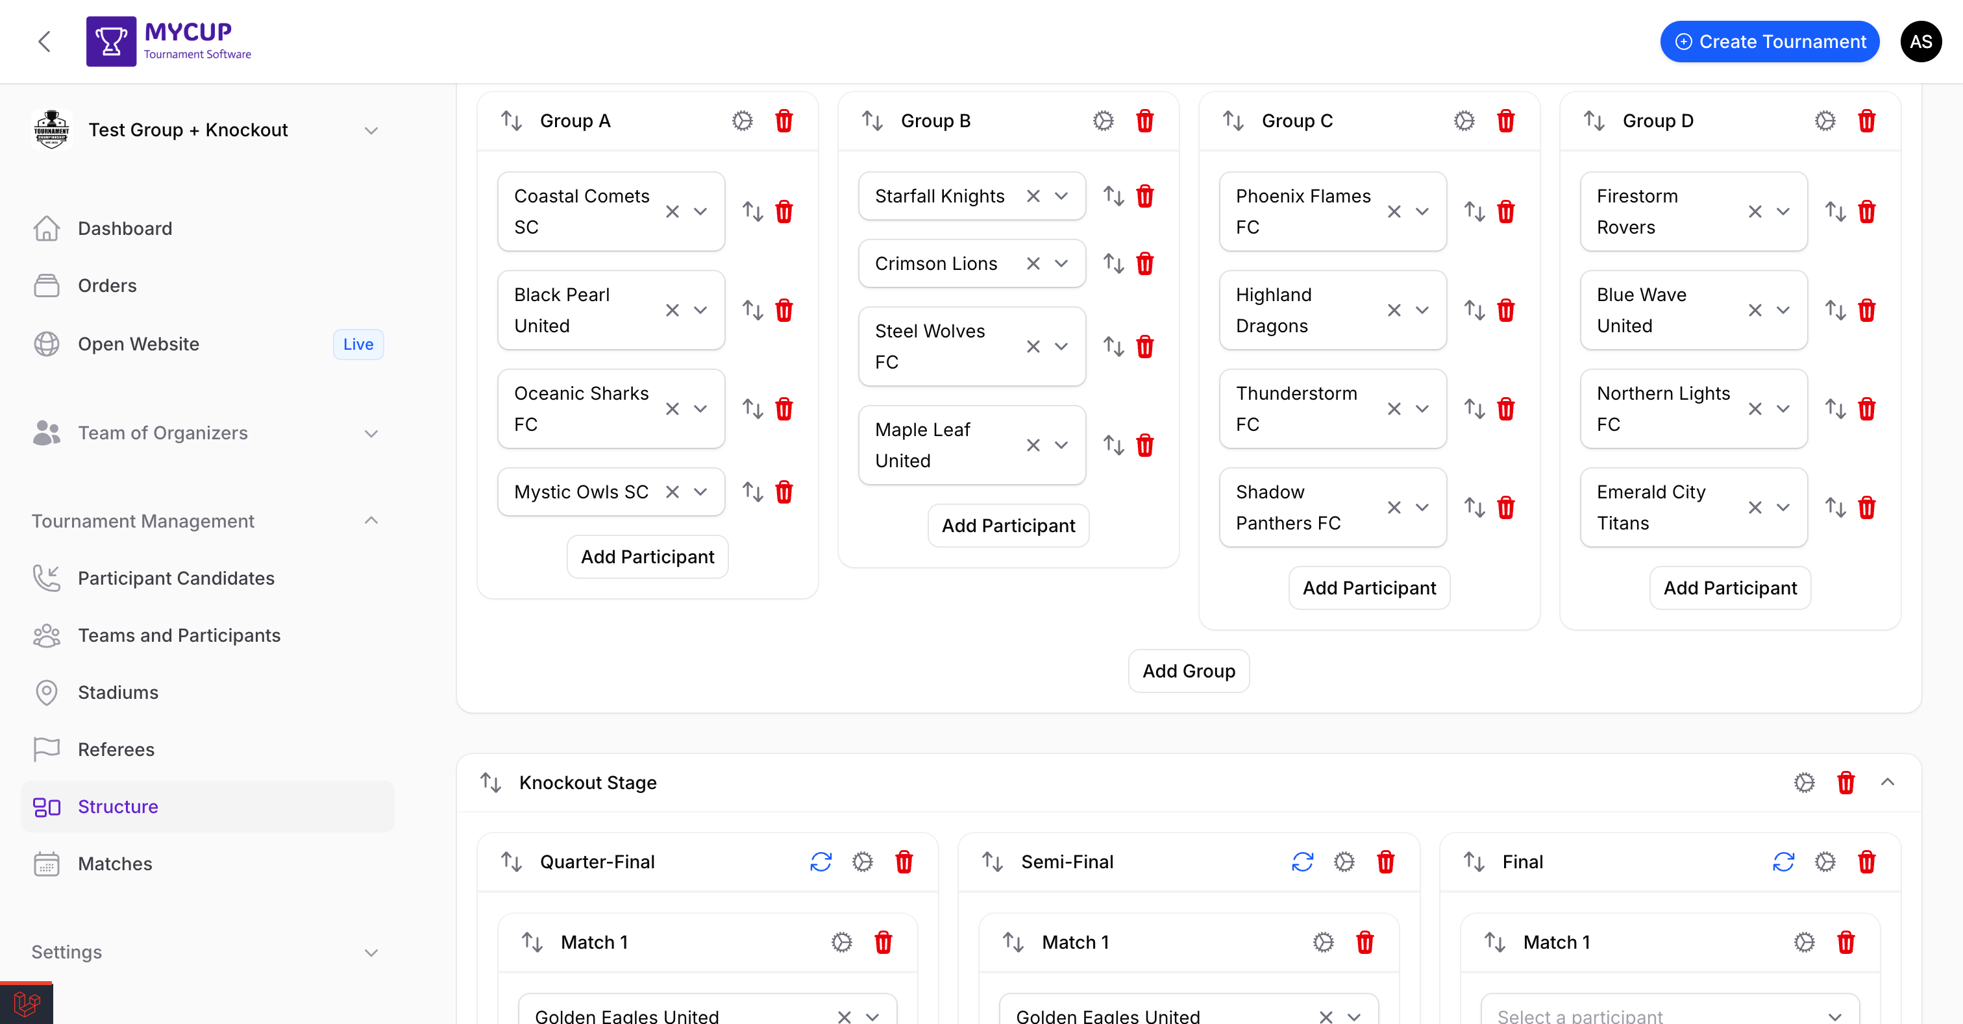The width and height of the screenshot is (1963, 1024).
Task: Open Semi-Final round settings gear
Action: coord(1344,862)
